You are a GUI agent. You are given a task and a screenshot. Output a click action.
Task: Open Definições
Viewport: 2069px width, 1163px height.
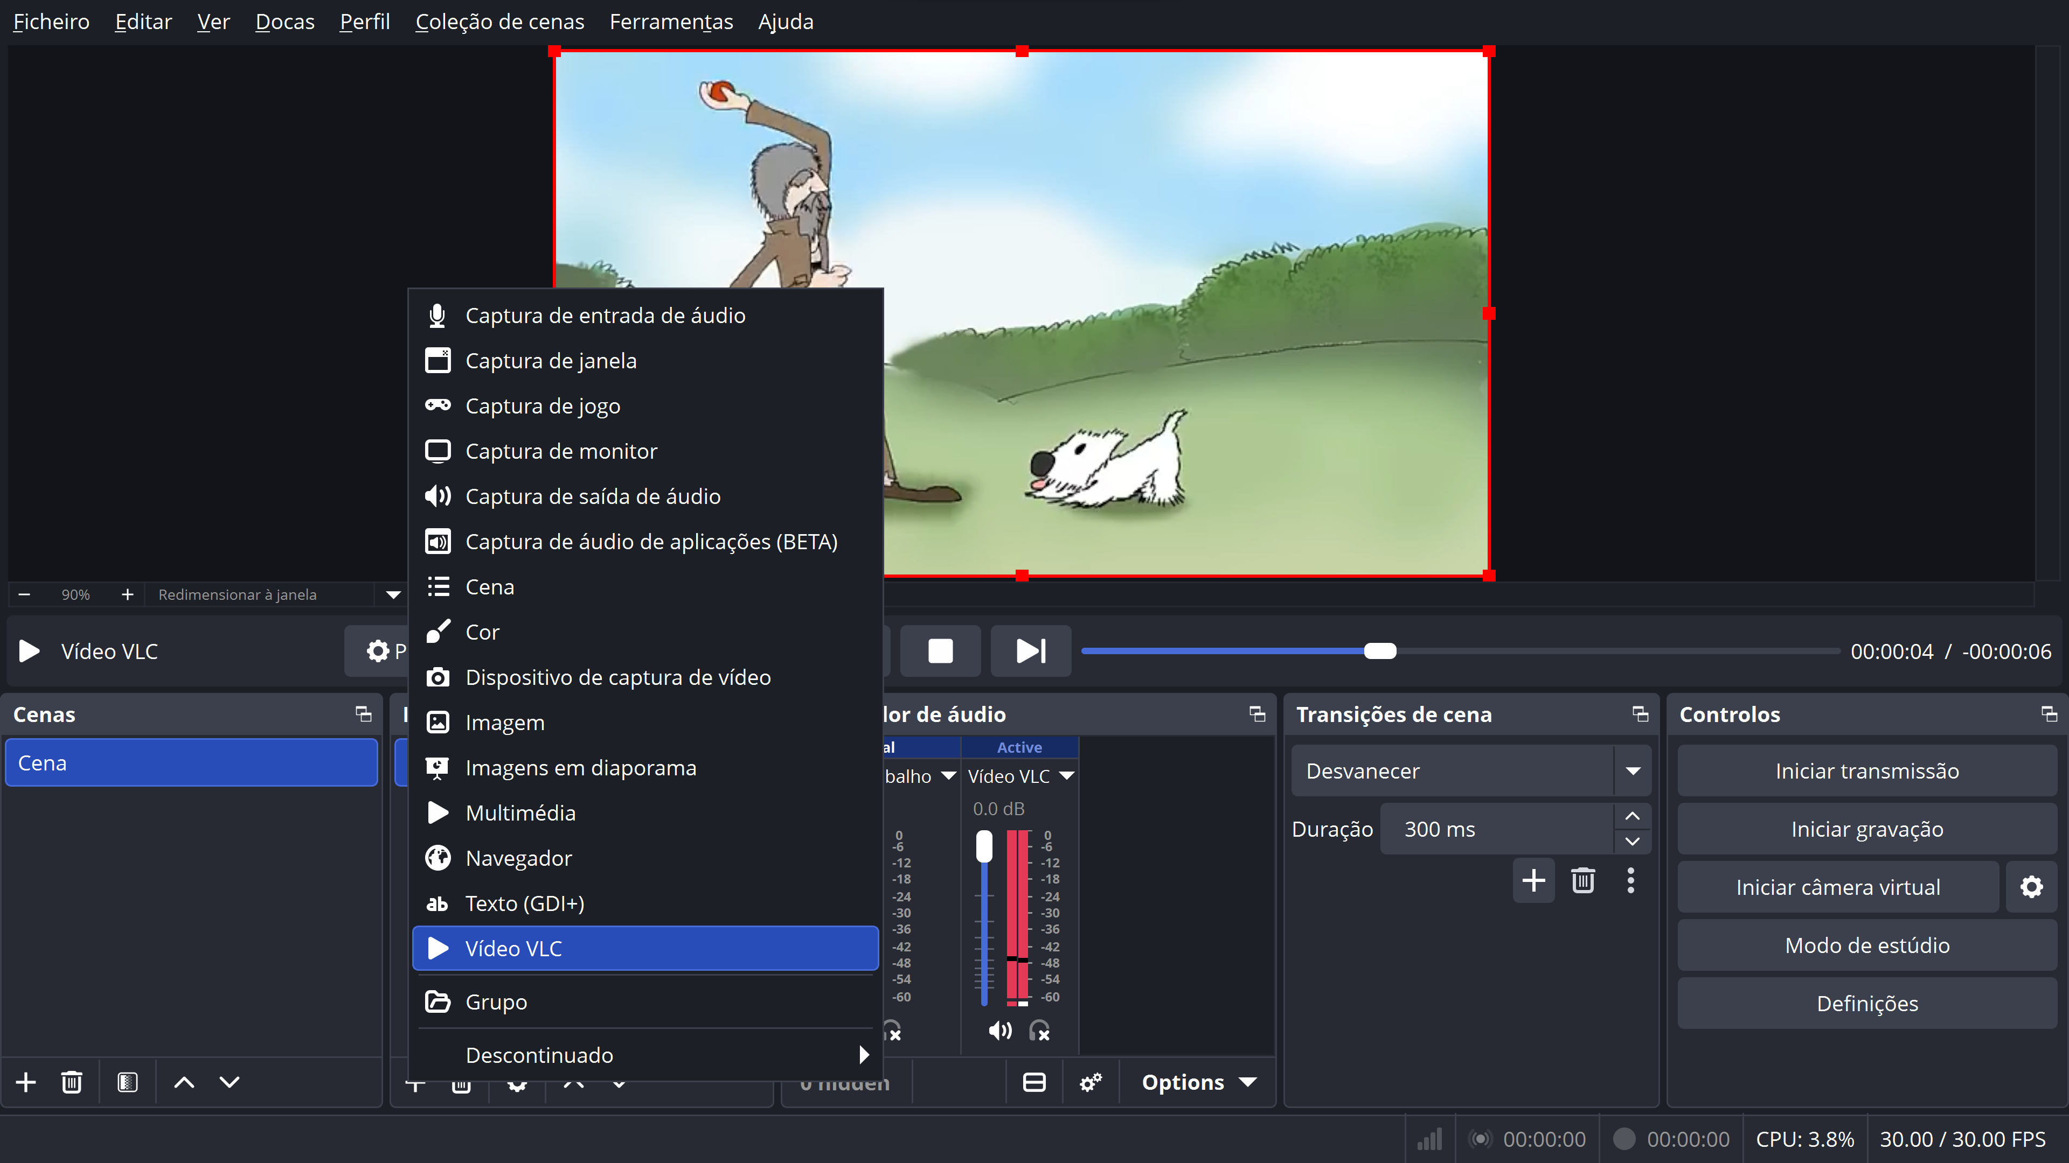pos(1866,1003)
